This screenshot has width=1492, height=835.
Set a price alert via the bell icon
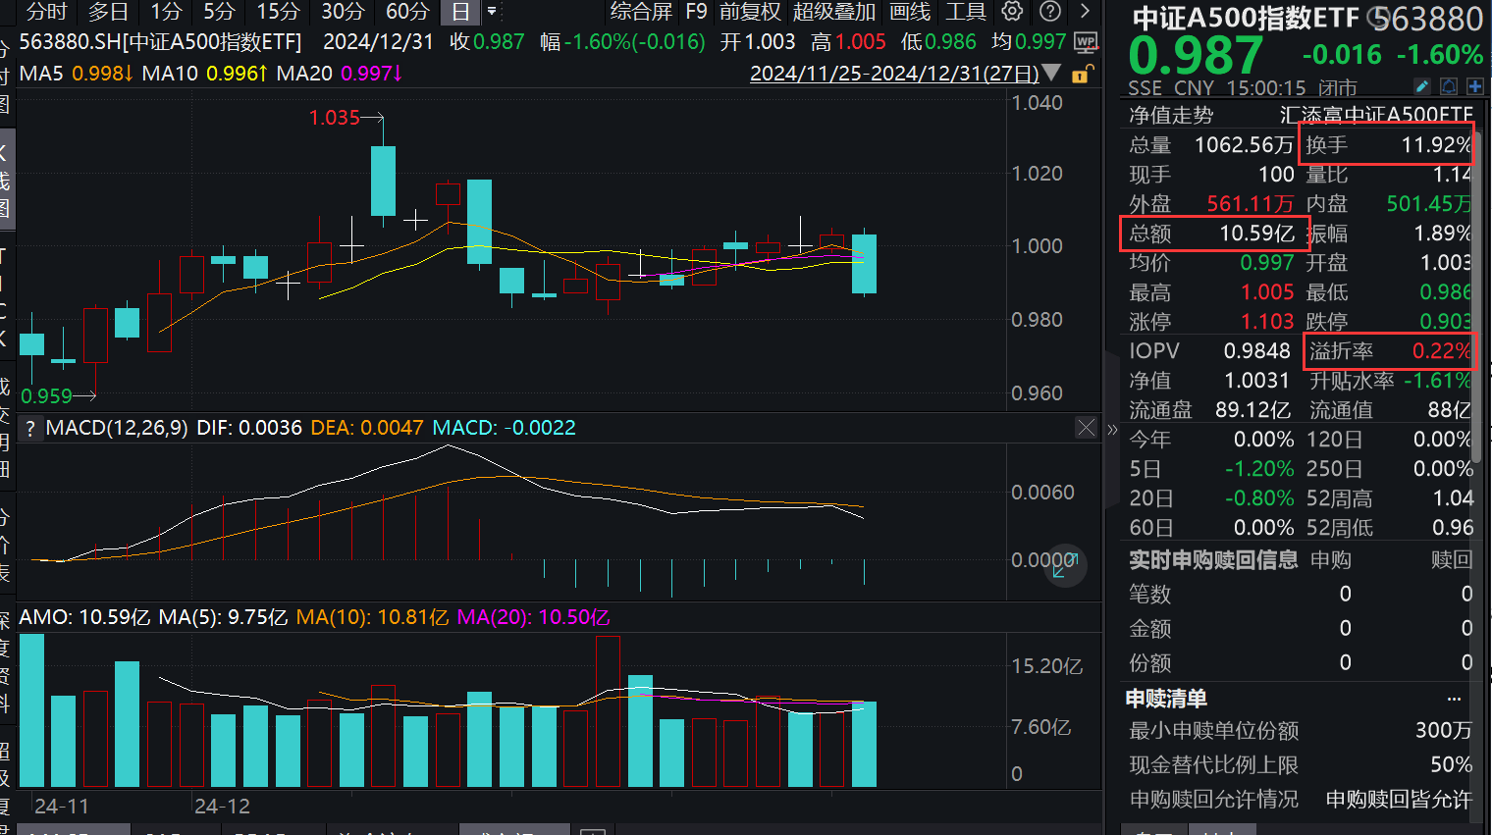(1449, 87)
